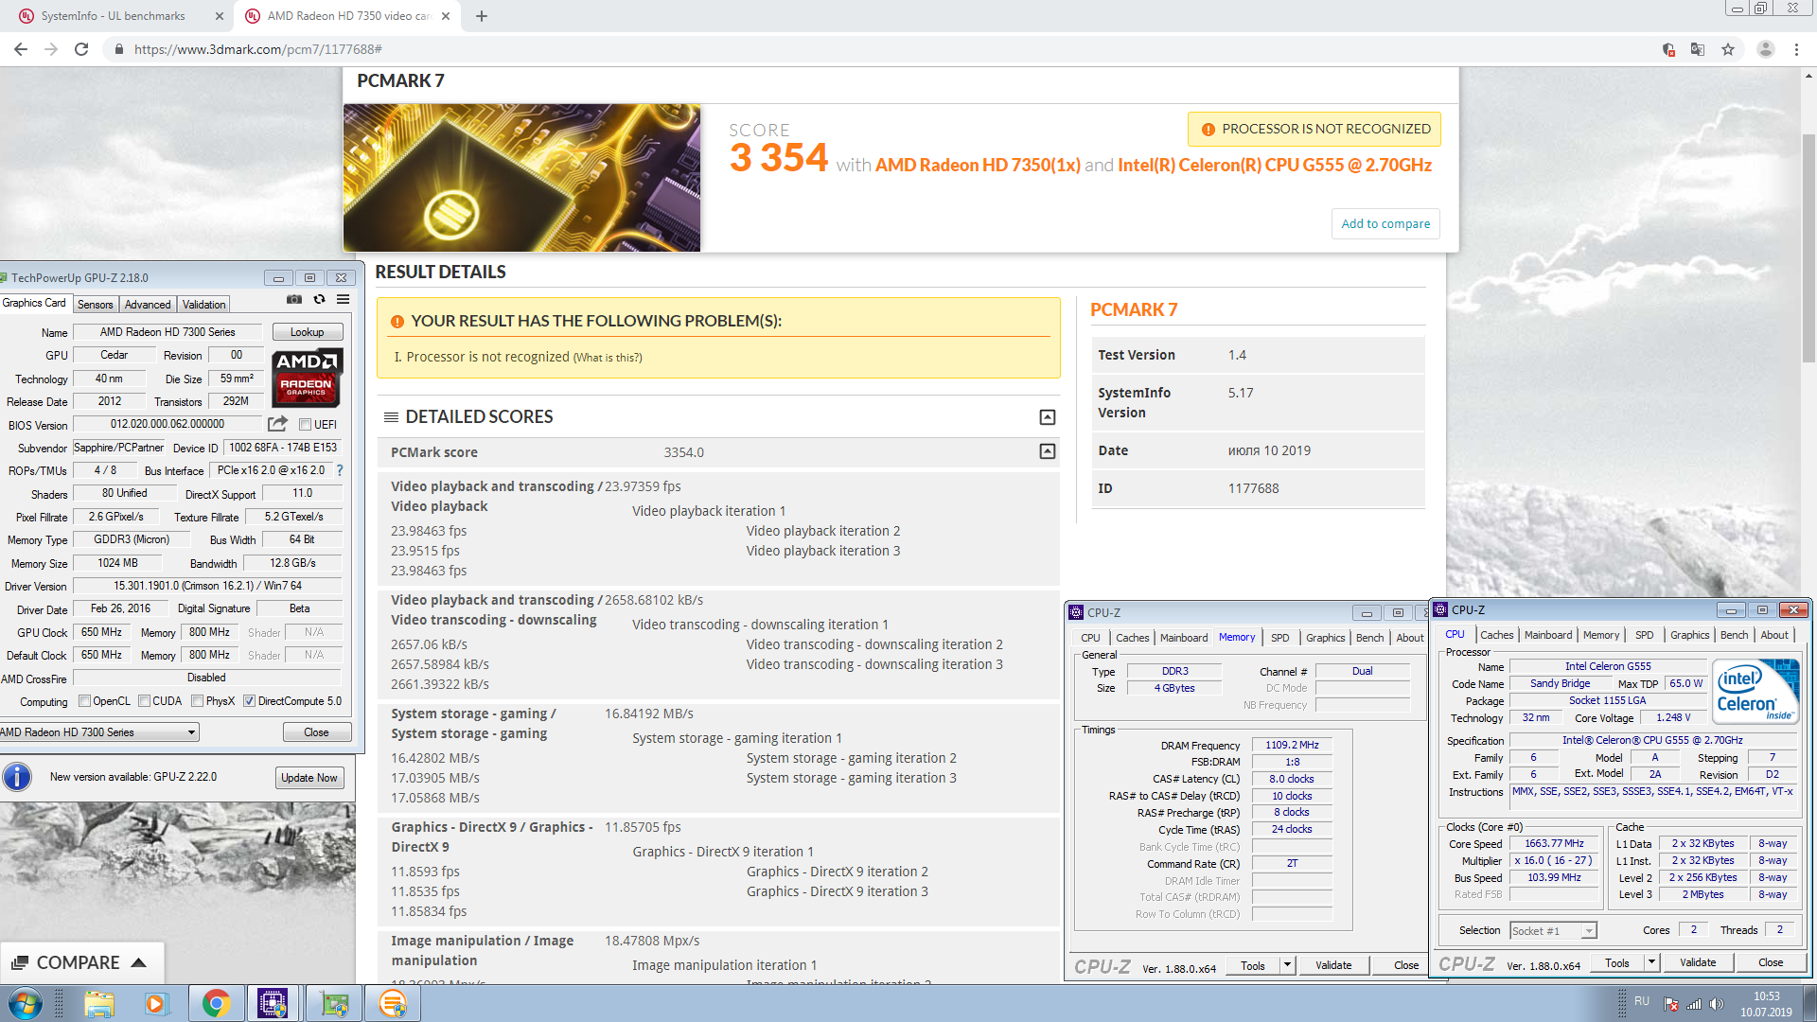This screenshot has height=1022, width=1817.
Task: Close the SystemInfo - UL benchmarks tab
Action: click(x=219, y=16)
